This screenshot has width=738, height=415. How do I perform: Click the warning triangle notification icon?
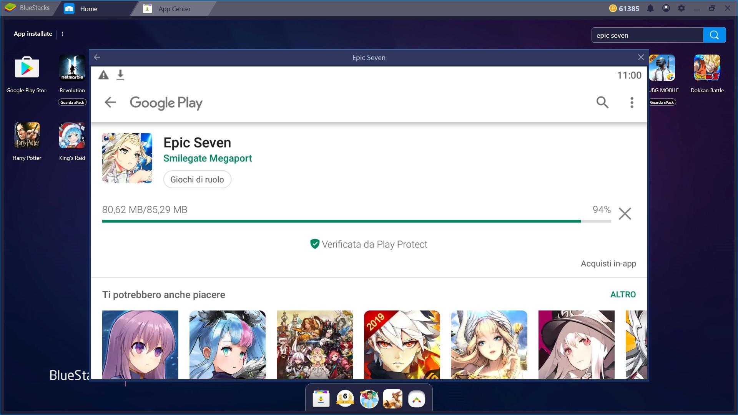click(x=103, y=75)
